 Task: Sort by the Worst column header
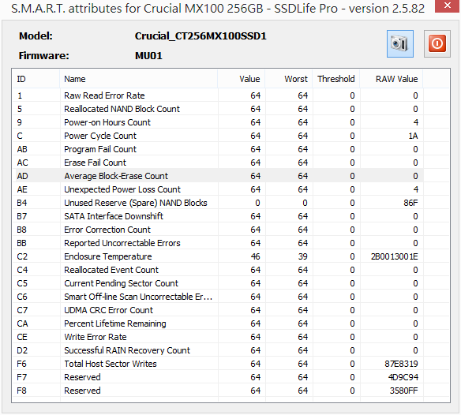[x=289, y=79]
